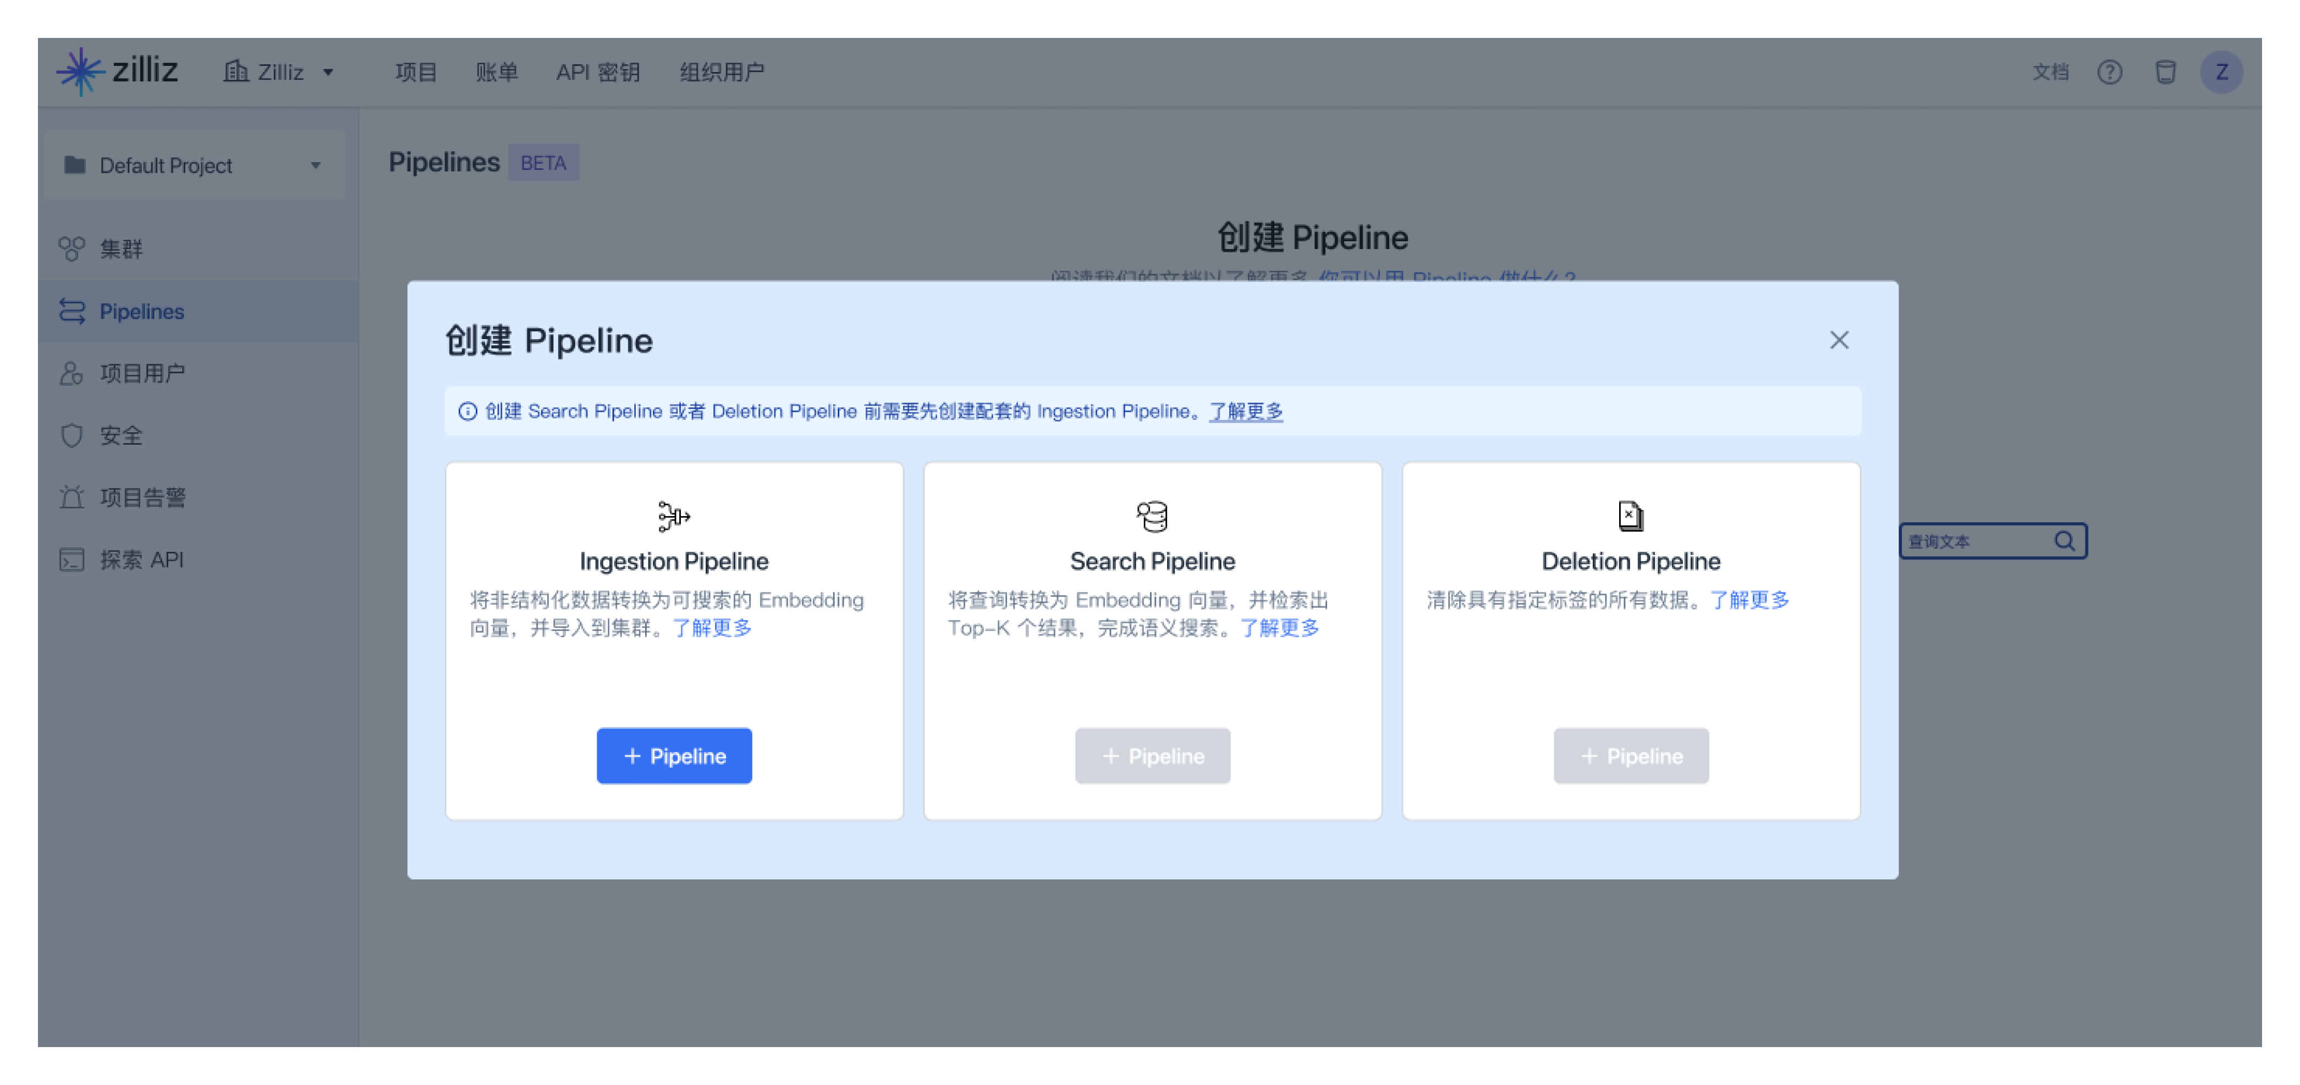Viewport: 2300px width, 1085px height.
Task: Click the 查询文本 search input field
Action: pos(1993,541)
